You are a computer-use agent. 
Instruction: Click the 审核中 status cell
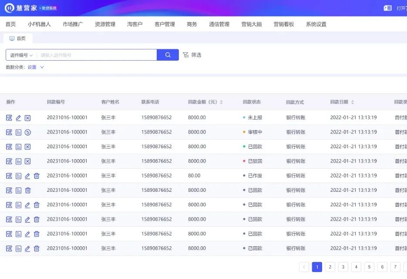(x=252, y=132)
